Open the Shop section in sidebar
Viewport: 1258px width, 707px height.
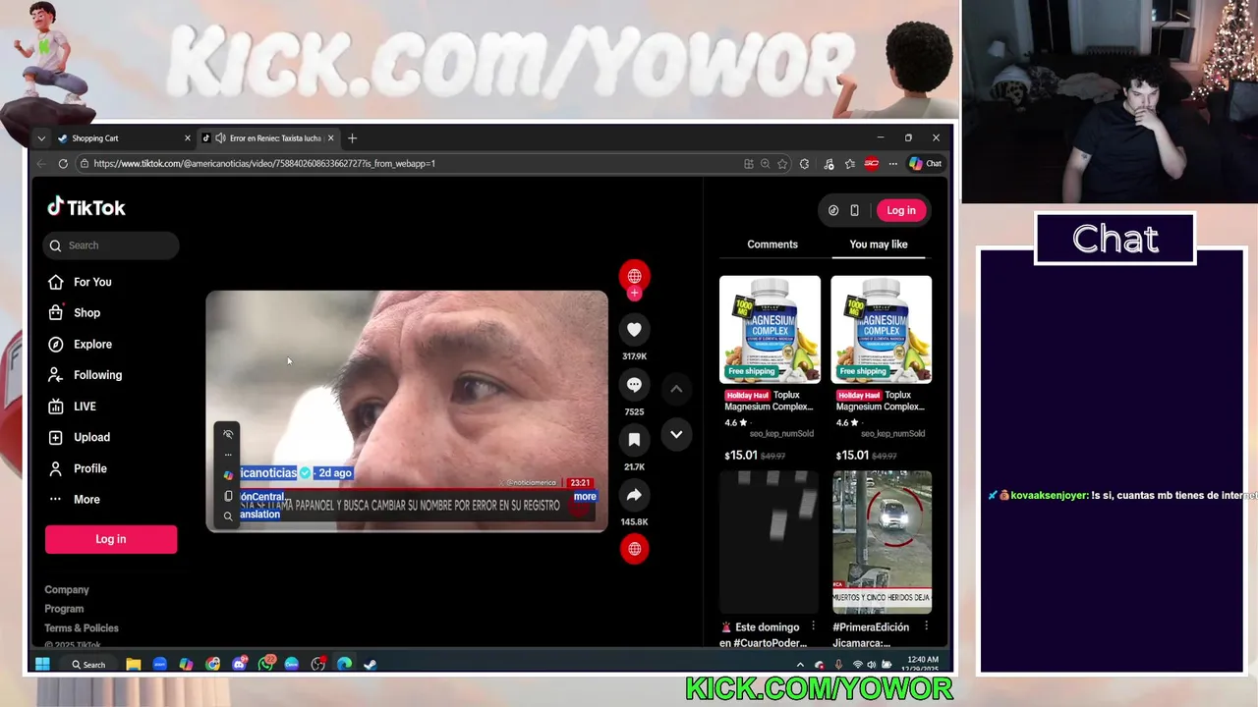point(75,312)
